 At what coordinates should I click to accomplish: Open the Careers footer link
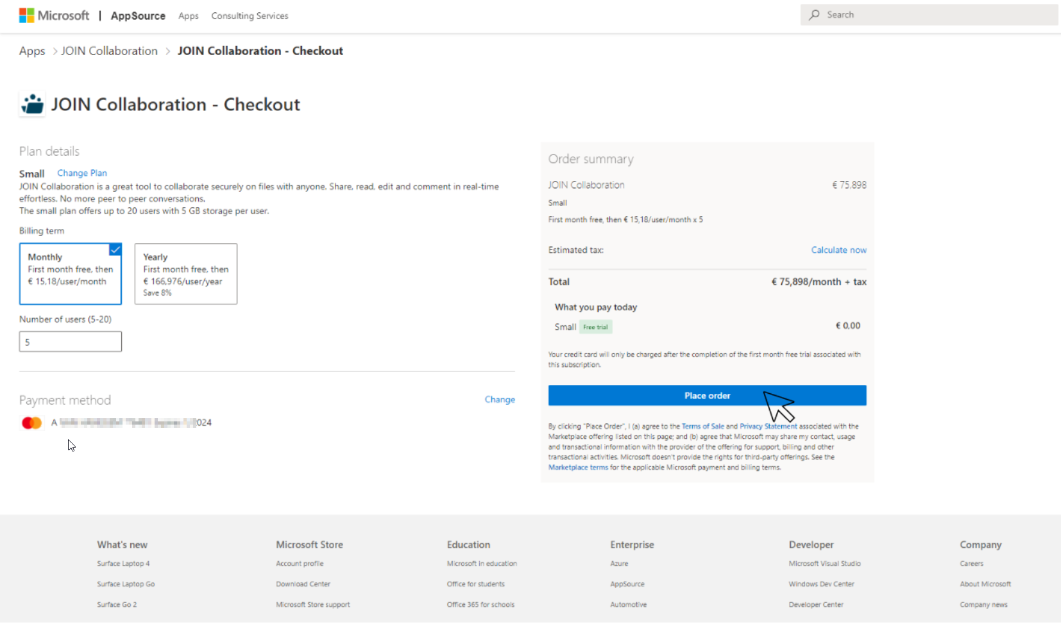click(x=971, y=564)
